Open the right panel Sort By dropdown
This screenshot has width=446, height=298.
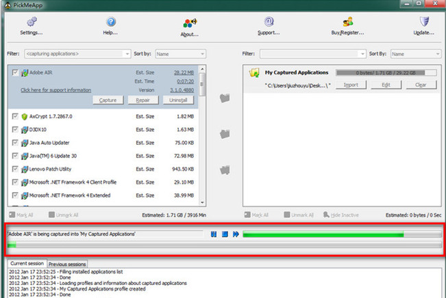[436, 53]
